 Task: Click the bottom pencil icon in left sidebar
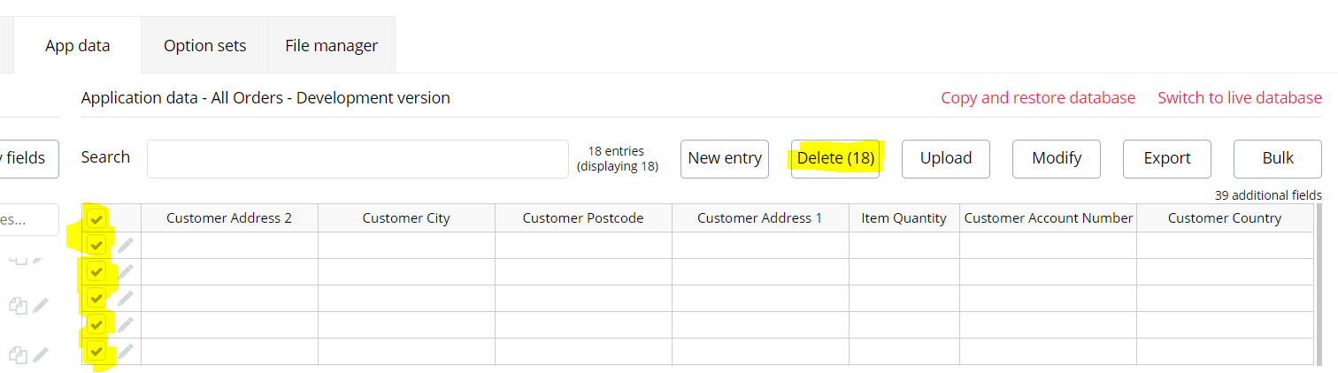tap(41, 355)
